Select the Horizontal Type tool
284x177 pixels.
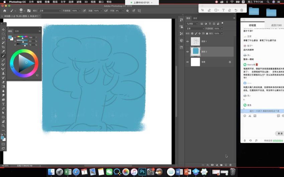tap(3, 104)
